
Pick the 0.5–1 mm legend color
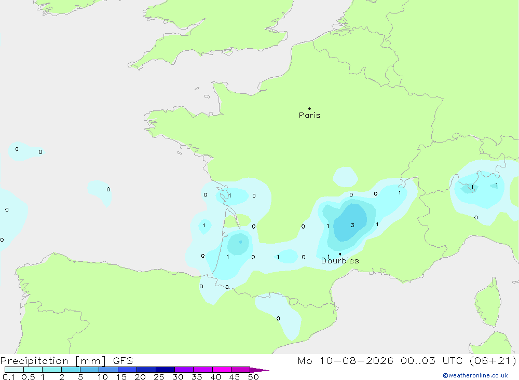[33, 370]
